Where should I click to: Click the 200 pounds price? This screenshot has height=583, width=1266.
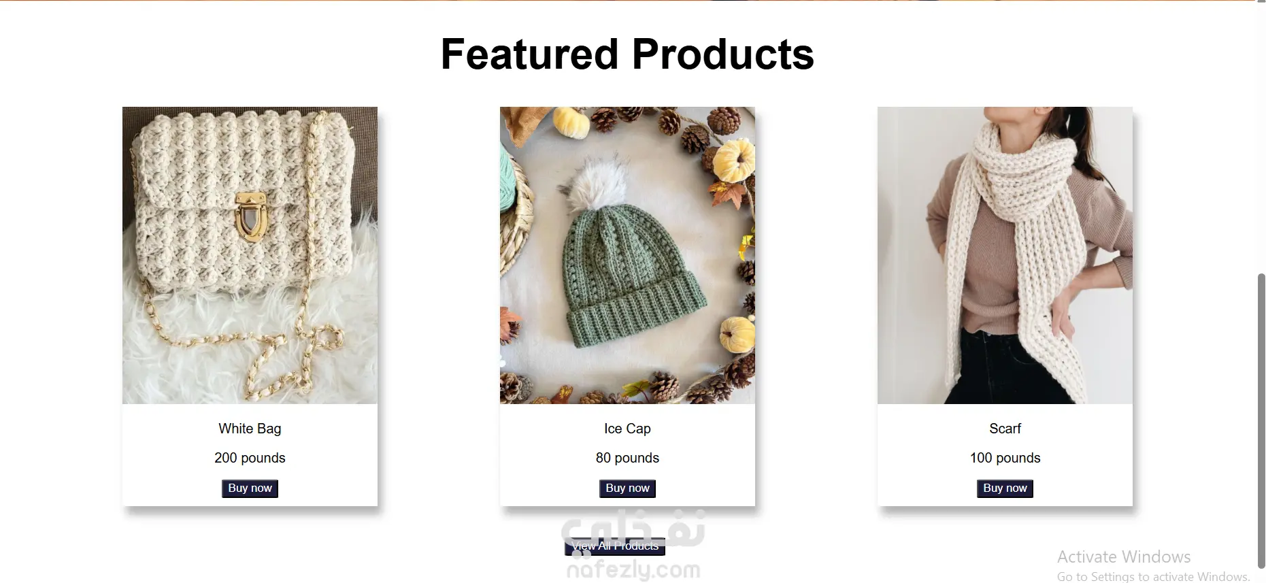(x=250, y=458)
